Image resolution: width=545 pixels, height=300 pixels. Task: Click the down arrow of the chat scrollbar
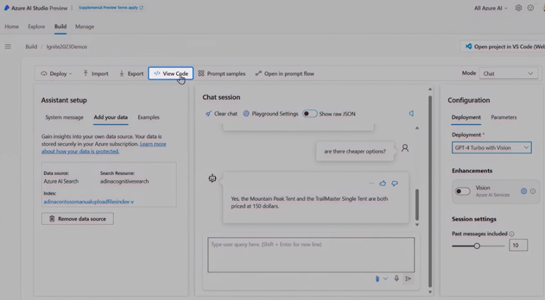coord(417,225)
